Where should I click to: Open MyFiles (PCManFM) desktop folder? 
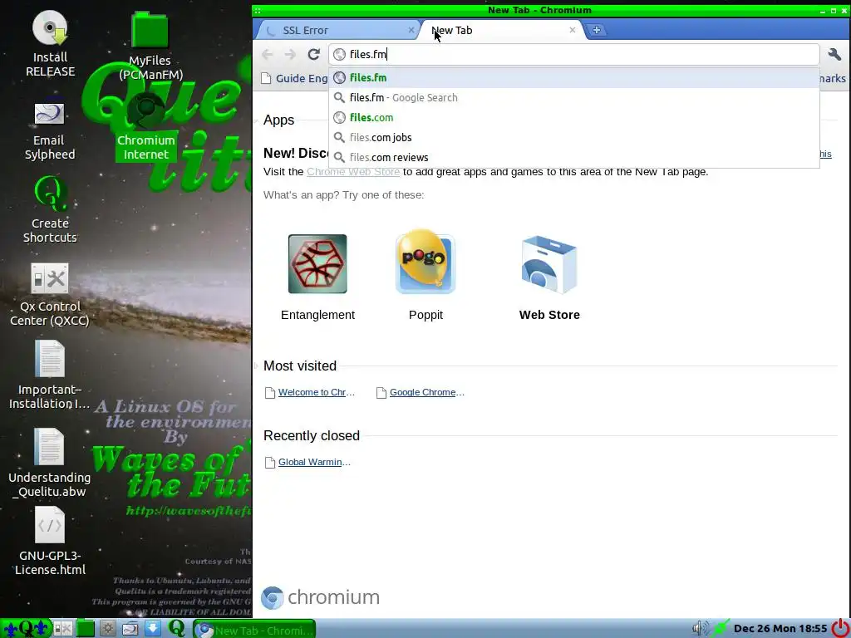[150, 47]
